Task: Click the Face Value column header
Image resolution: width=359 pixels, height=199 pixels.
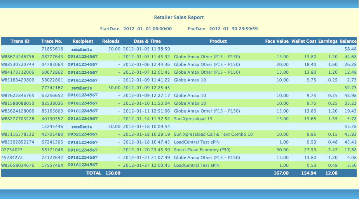Action: click(x=277, y=41)
